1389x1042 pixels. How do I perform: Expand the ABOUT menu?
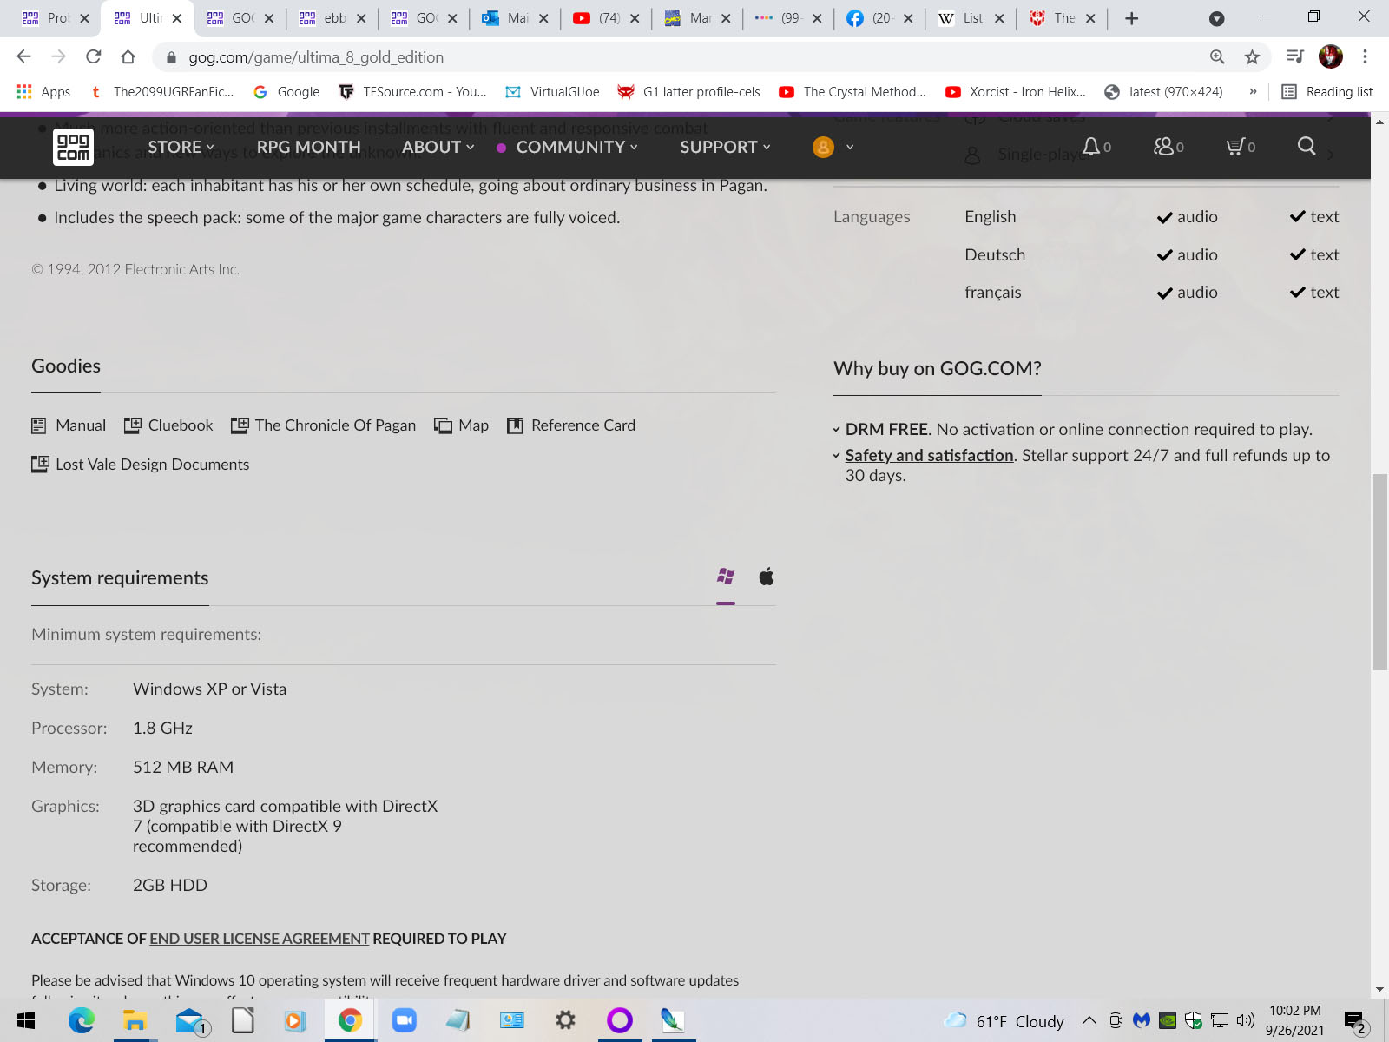[438, 147]
